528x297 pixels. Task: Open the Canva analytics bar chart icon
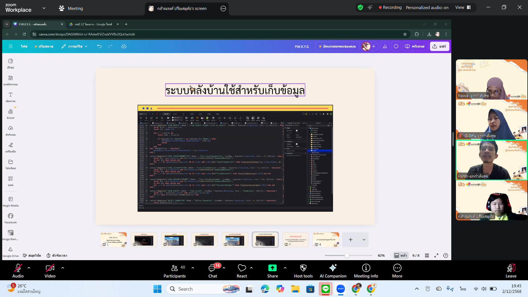click(385, 46)
